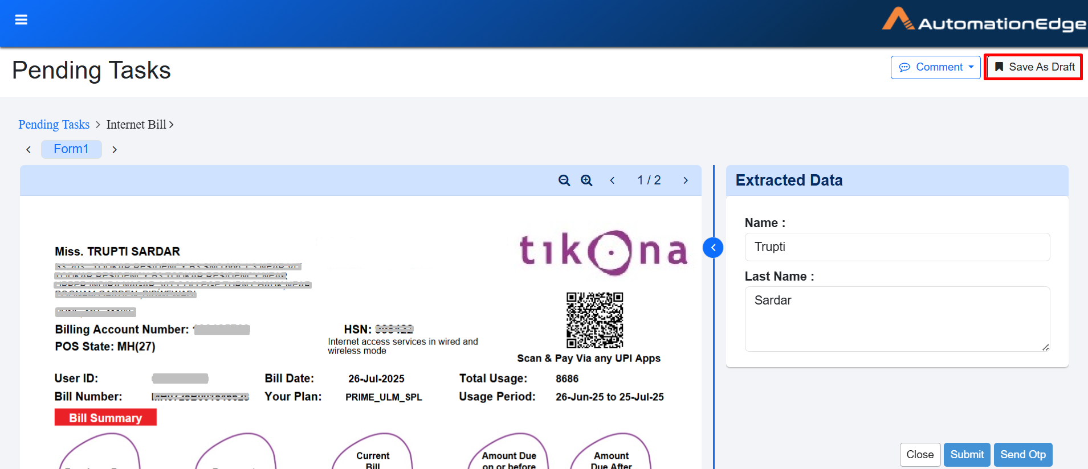
Task: Click Scan & Pay Via any UPI Apps
Action: tap(589, 359)
